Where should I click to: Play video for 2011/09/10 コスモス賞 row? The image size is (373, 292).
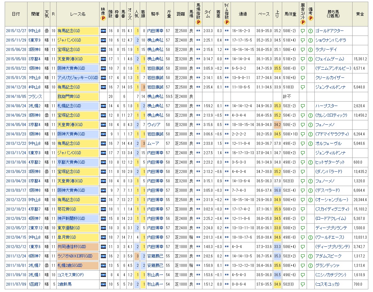click(104, 275)
